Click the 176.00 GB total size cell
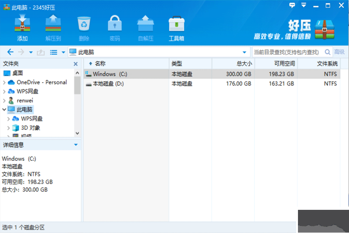Screen dimensions: 349x233 tap(239, 84)
